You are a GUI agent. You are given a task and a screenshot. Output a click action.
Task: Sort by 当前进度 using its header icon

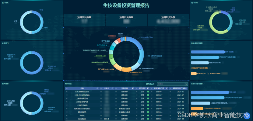133,88
